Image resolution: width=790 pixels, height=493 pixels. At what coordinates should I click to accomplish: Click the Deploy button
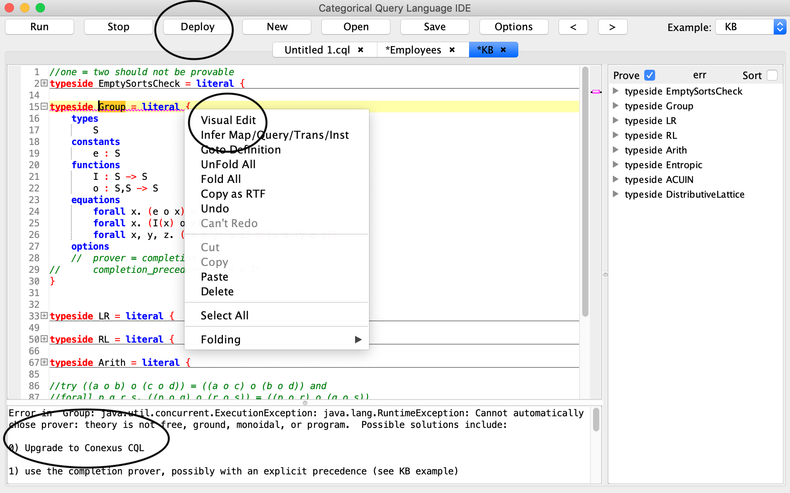tap(198, 27)
